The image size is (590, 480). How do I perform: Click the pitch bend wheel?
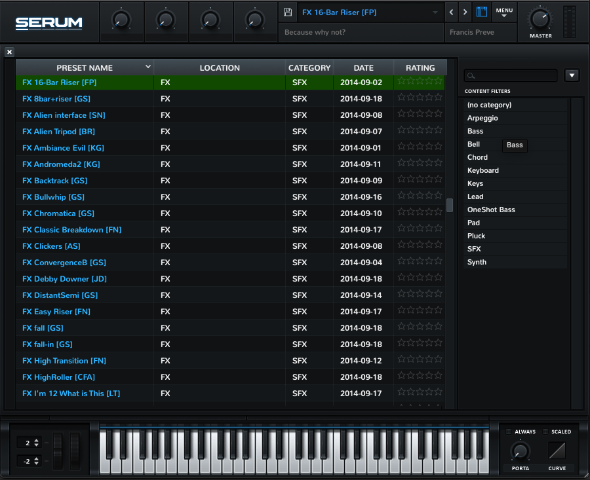(x=58, y=451)
